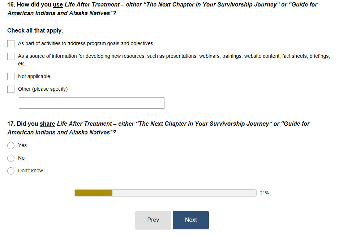The image size is (343, 237).
Task: Check the program goals and objectives checkbox
Action: coord(11,44)
